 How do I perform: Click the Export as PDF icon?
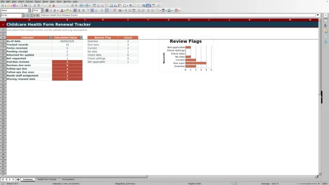tap(21, 6)
